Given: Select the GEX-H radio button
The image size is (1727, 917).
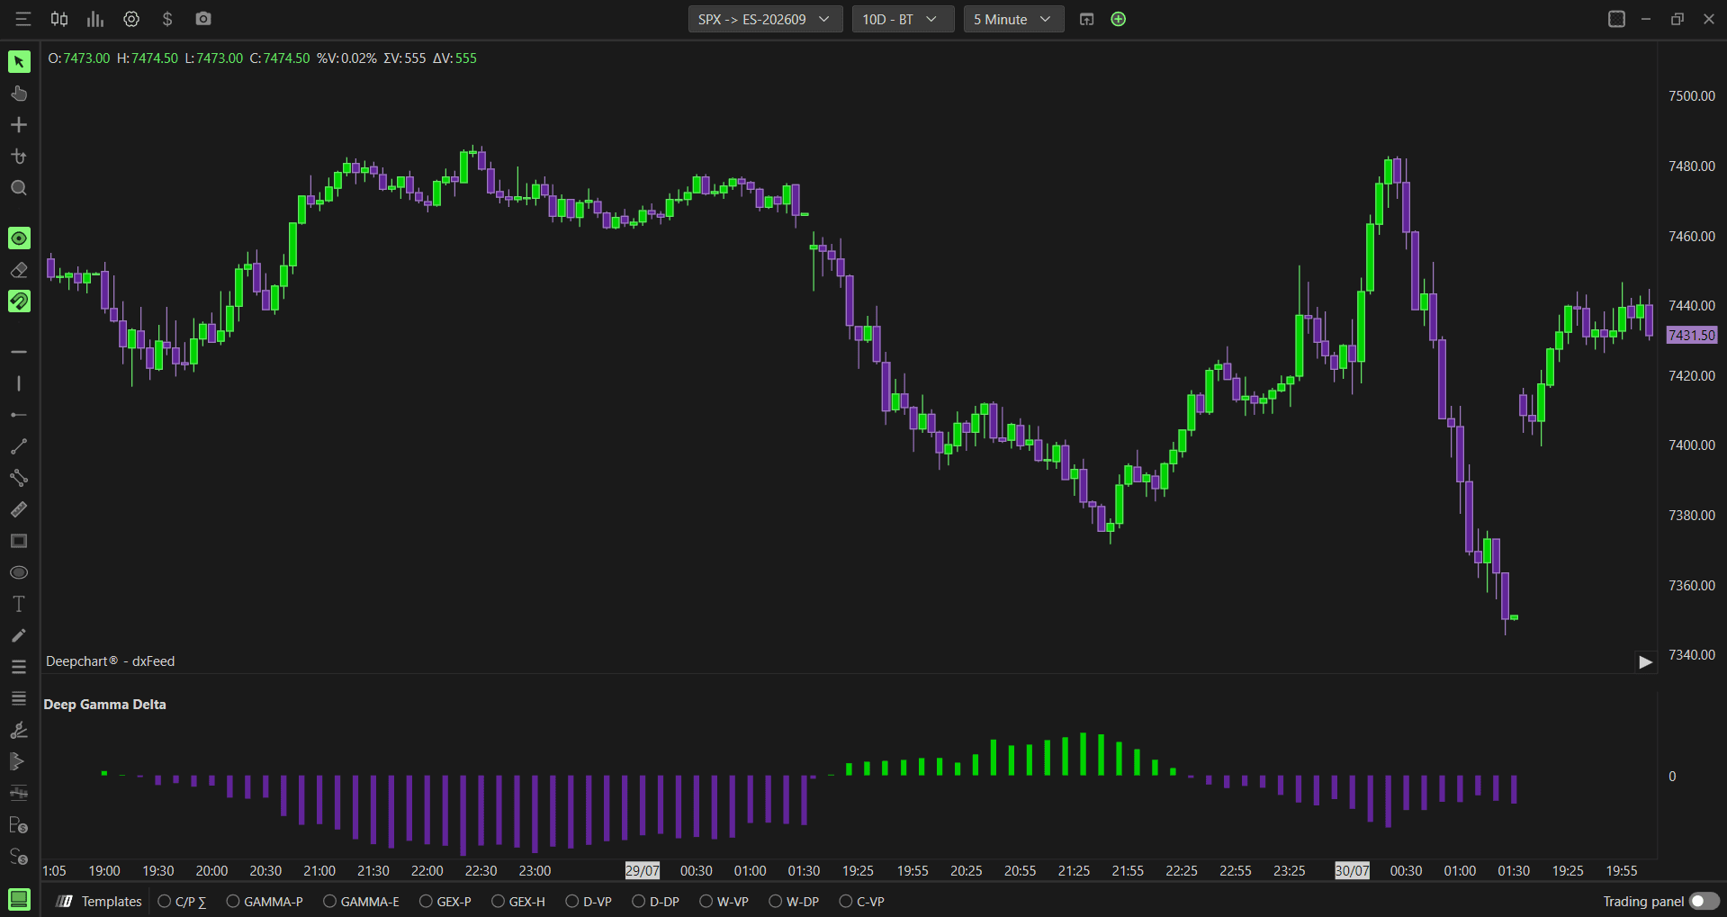Looking at the screenshot, I should (x=498, y=901).
